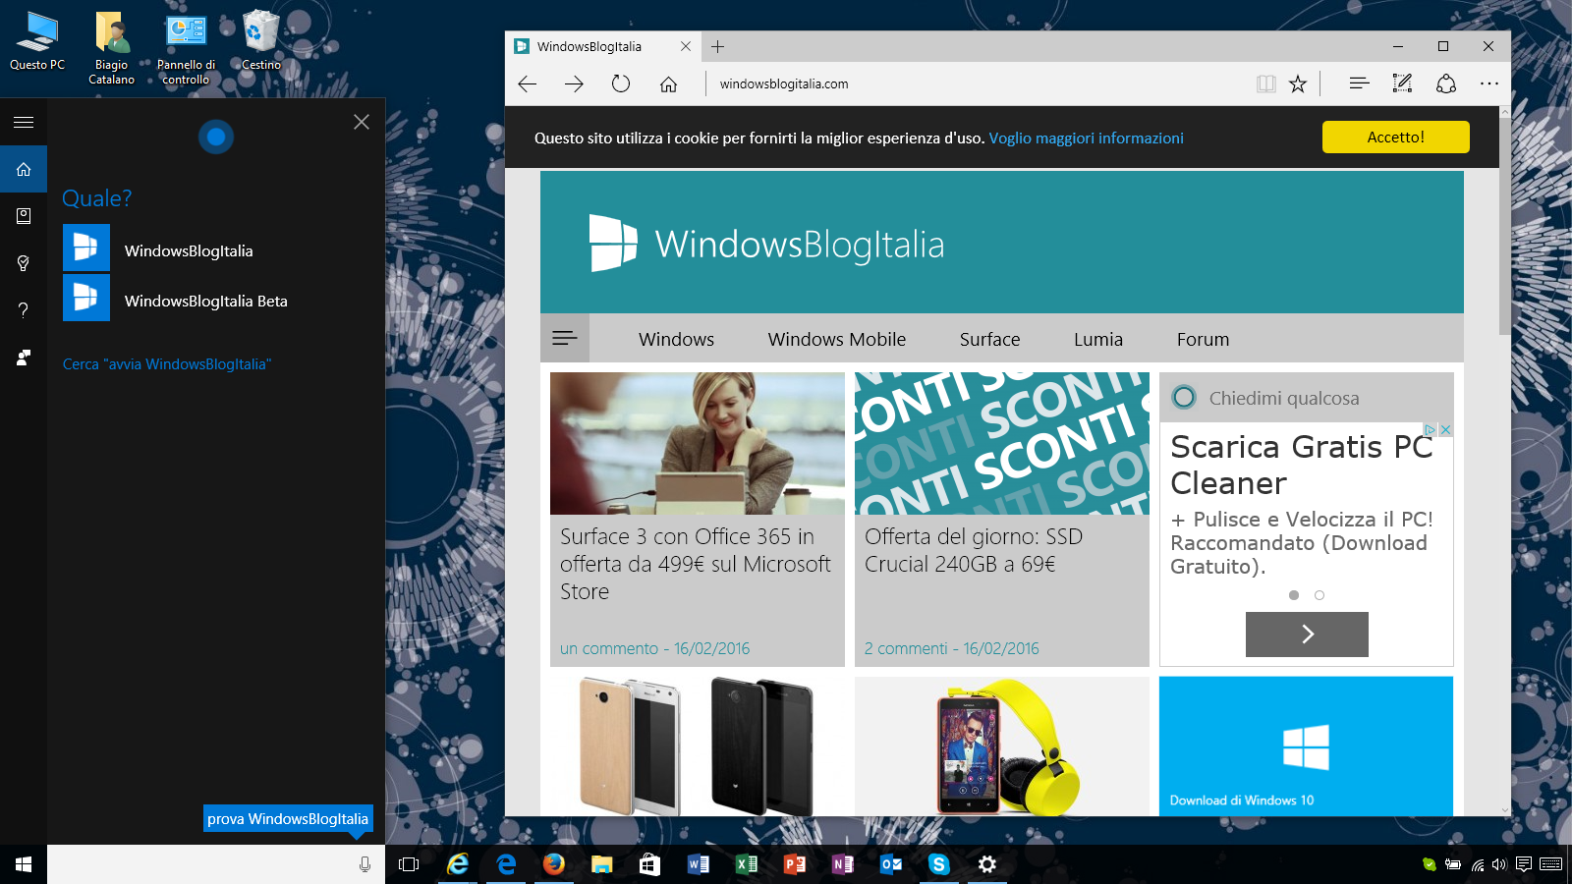Launch Firefox from taskbar
Viewport: 1572px width, 884px height.
[554, 864]
